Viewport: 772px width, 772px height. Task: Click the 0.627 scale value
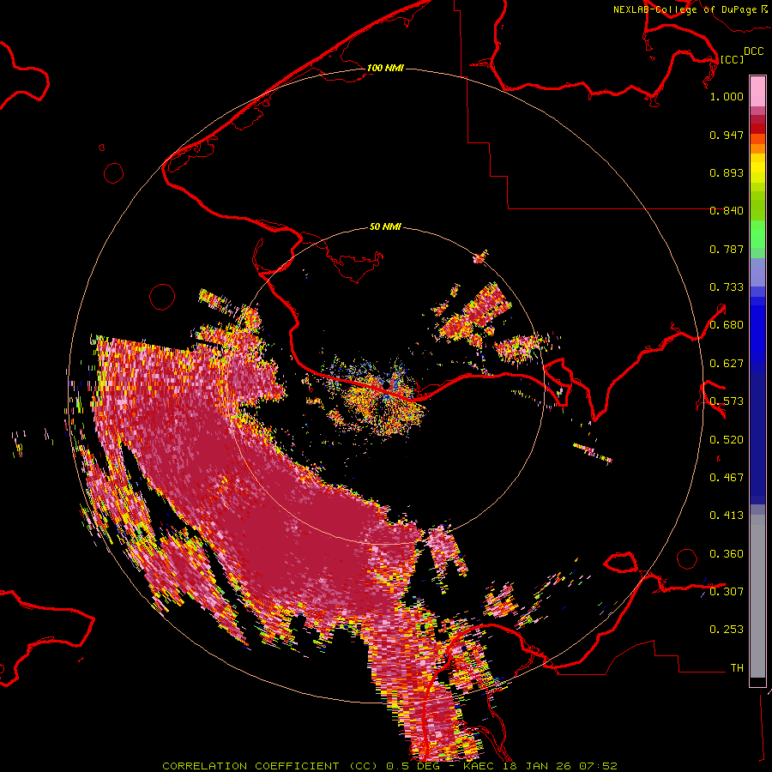727,364
